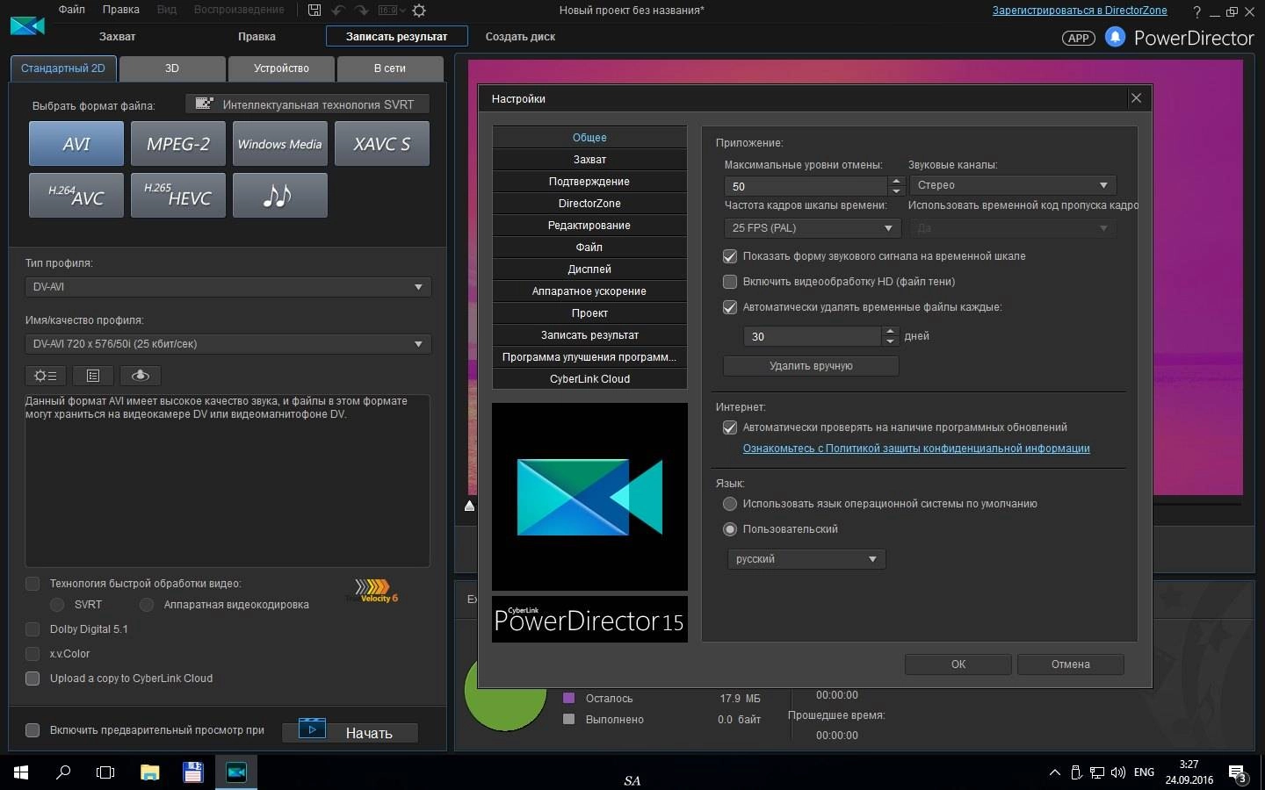This screenshot has height=790, width=1265.
Task: Select the MPEG-2 format button
Action: [178, 144]
